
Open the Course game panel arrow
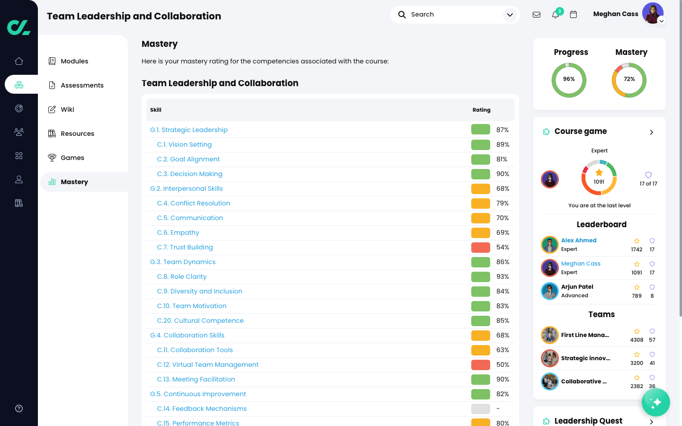point(651,133)
